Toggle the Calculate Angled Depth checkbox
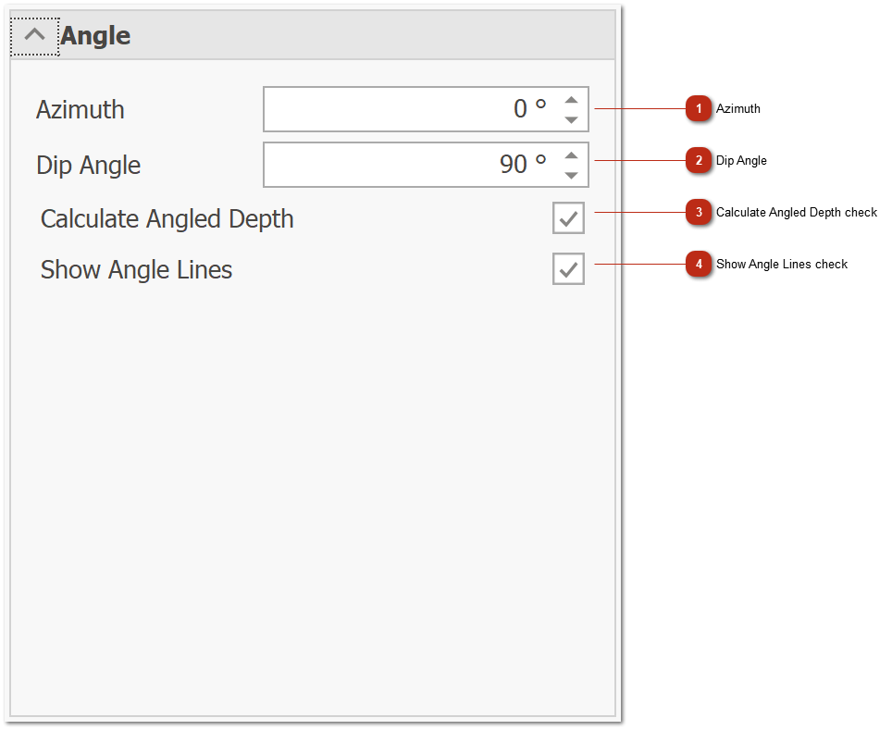The image size is (892, 730). (x=568, y=218)
